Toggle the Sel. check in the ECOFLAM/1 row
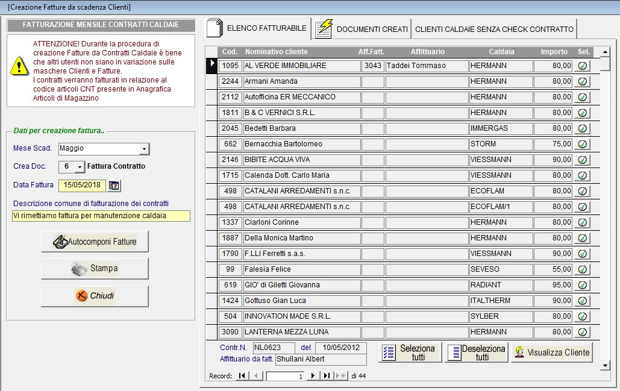The image size is (620, 391). 583,207
